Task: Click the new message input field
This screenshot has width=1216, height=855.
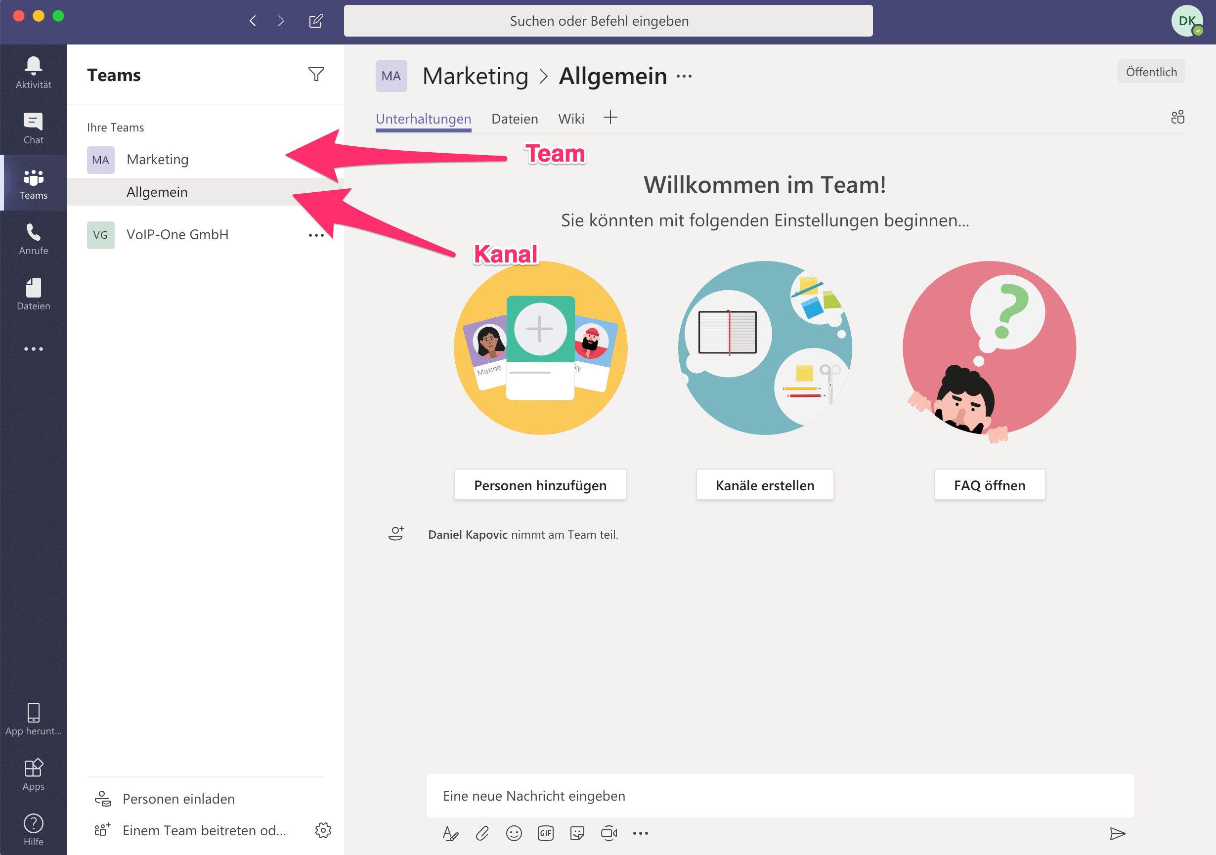Action: pos(780,795)
